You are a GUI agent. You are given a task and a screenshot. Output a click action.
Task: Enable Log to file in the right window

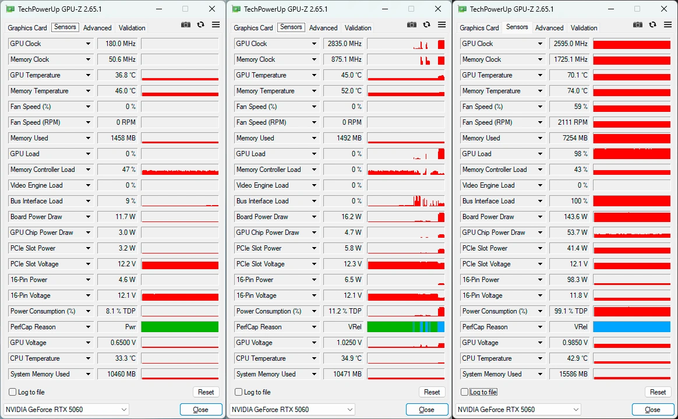pos(465,392)
